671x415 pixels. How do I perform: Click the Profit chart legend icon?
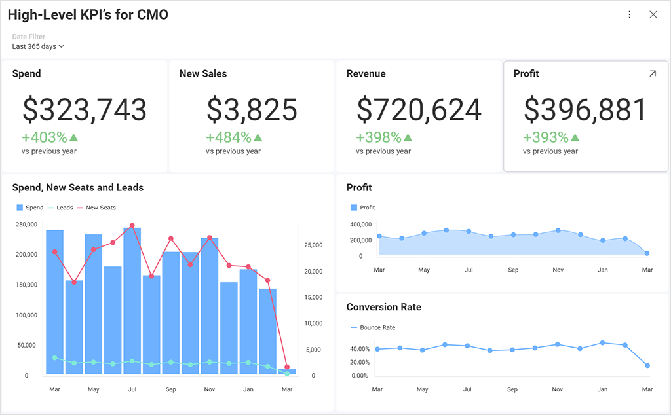[353, 207]
